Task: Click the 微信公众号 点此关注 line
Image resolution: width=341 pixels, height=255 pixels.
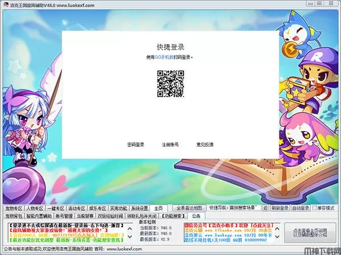Action: (229, 226)
